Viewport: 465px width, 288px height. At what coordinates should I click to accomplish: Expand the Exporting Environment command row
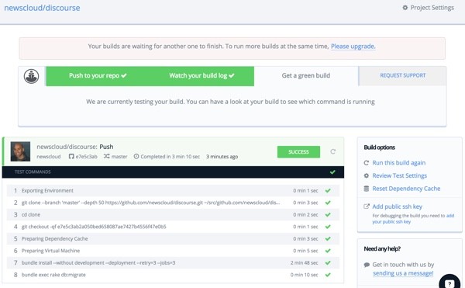(173, 191)
